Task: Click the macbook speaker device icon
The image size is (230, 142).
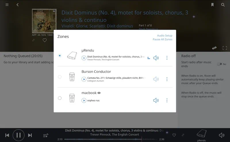Action: coord(72,98)
